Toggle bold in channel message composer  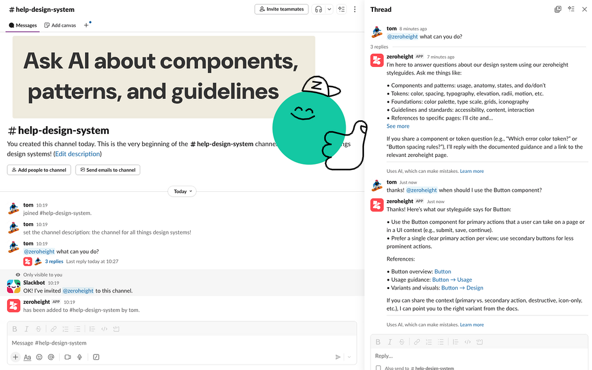[15, 329]
